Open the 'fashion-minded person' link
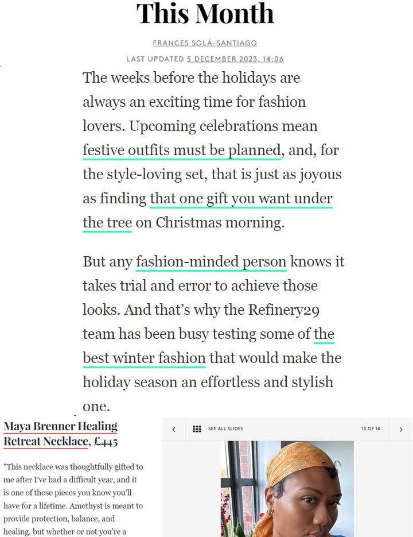The height and width of the screenshot is (537, 413). (211, 262)
